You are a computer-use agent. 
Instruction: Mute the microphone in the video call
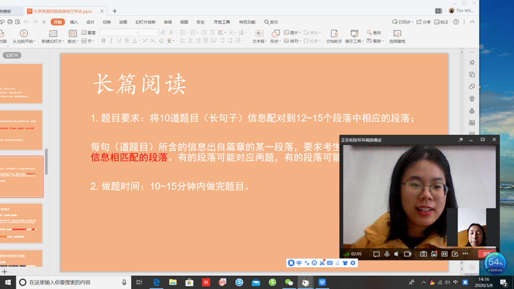pos(387,254)
